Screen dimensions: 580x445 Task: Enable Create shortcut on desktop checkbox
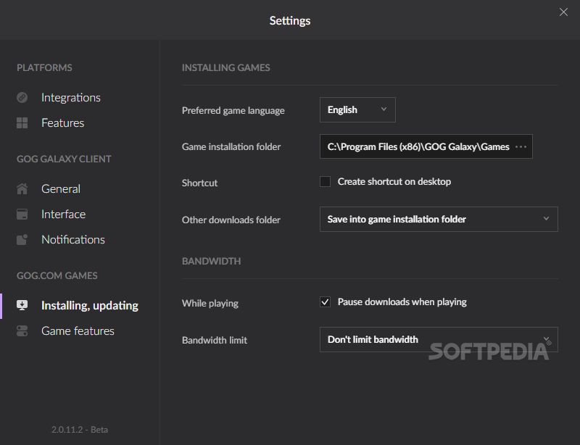pyautogui.click(x=325, y=182)
